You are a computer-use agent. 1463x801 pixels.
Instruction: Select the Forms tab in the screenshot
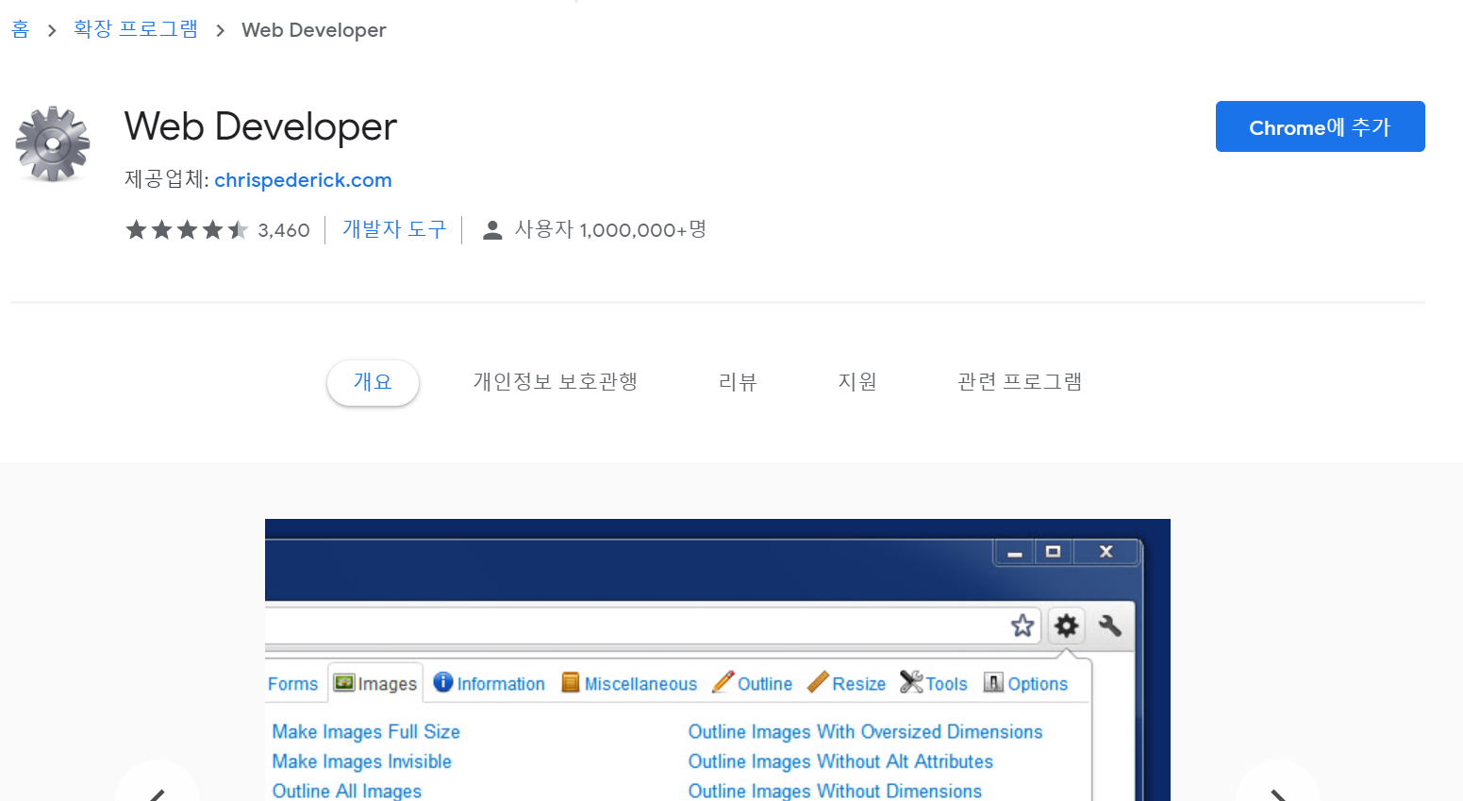pos(292,684)
